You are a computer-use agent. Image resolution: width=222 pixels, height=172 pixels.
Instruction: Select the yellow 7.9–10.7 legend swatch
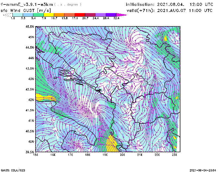pyautogui.click(x=49, y=15)
